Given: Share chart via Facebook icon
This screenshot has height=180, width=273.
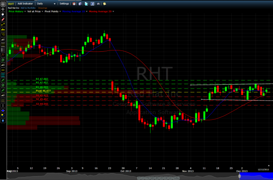Looking at the screenshot, I should (x=92, y=4).
